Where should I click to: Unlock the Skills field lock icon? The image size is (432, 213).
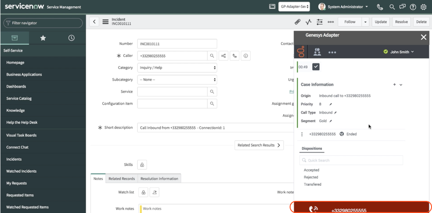142,165
